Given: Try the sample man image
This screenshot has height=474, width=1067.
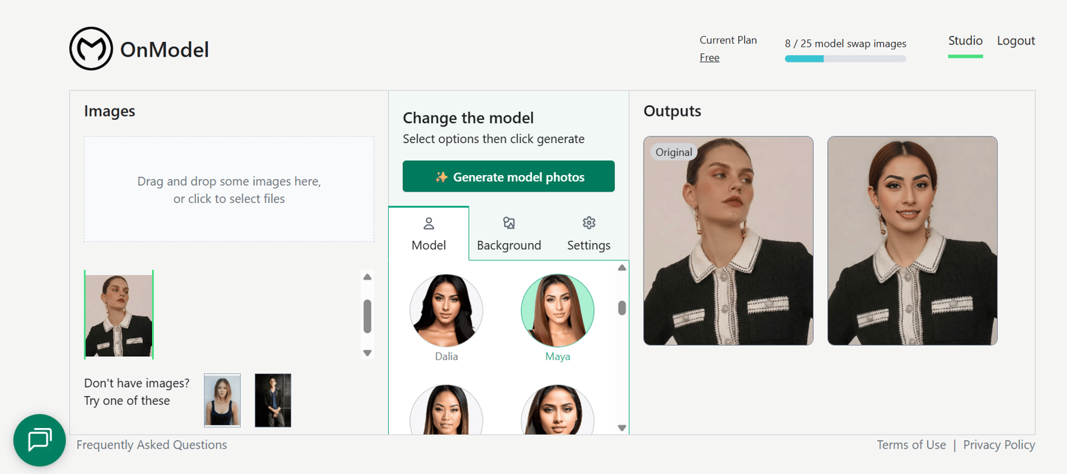Looking at the screenshot, I should coord(273,400).
